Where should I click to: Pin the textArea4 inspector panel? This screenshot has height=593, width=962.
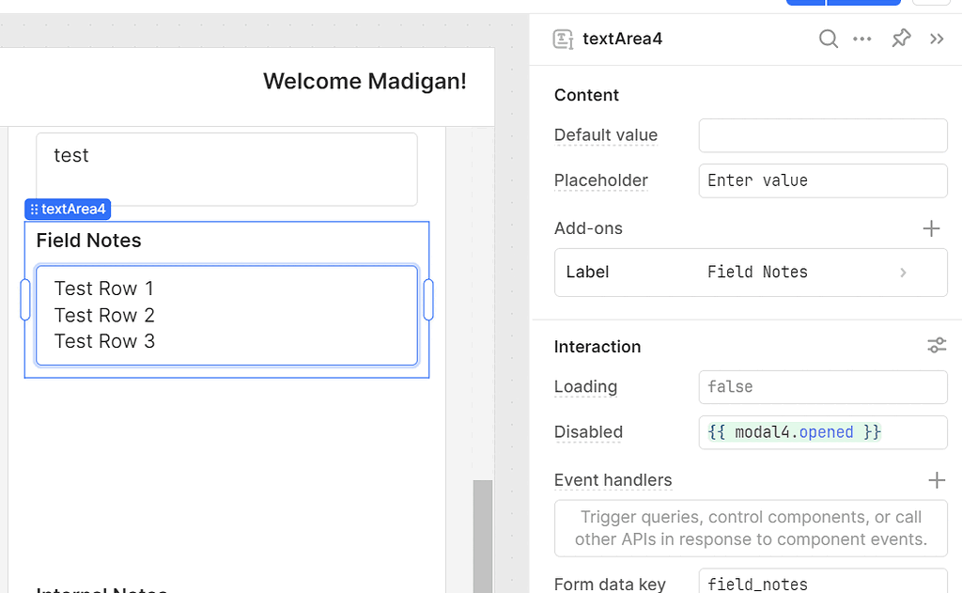coord(900,39)
